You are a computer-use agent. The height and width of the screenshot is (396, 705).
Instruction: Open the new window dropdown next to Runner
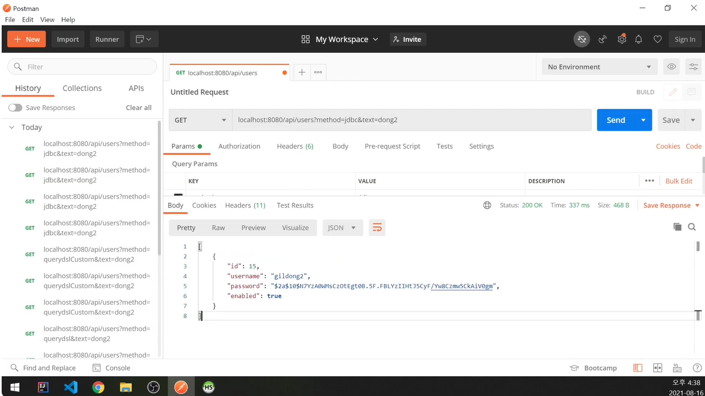click(x=144, y=39)
